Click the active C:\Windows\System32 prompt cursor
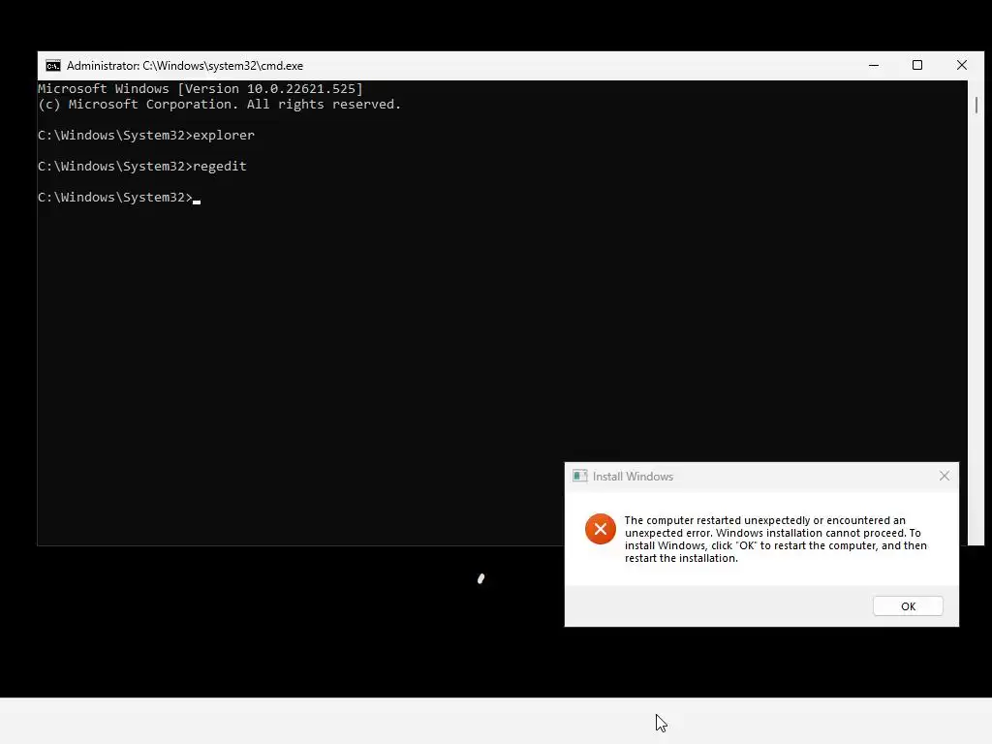This screenshot has height=744, width=992. (x=197, y=201)
